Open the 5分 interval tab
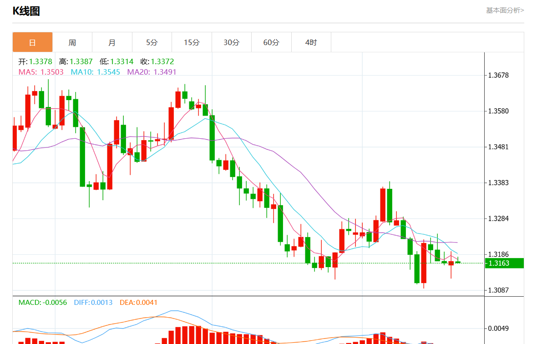The height and width of the screenshot is (344, 542). (x=152, y=42)
